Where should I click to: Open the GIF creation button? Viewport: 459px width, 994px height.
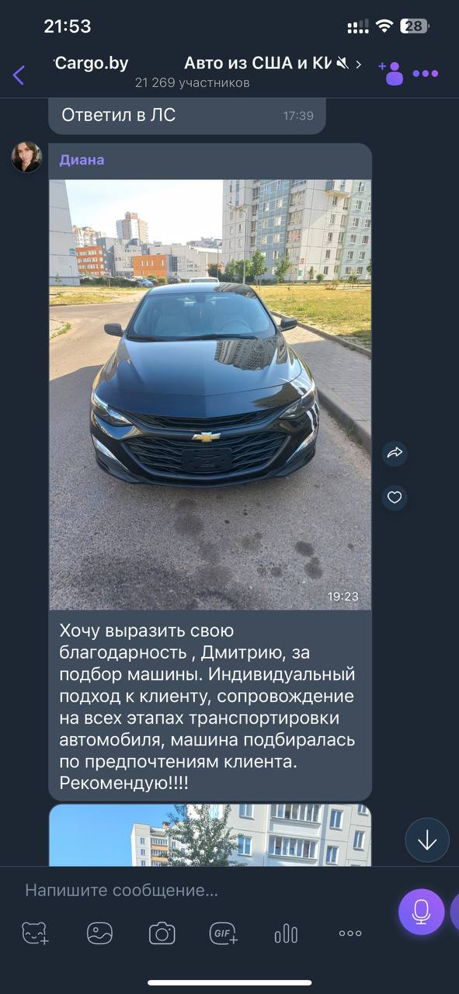224,933
